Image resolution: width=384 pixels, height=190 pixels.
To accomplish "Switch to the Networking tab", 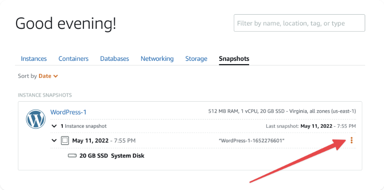I will point(157,59).
